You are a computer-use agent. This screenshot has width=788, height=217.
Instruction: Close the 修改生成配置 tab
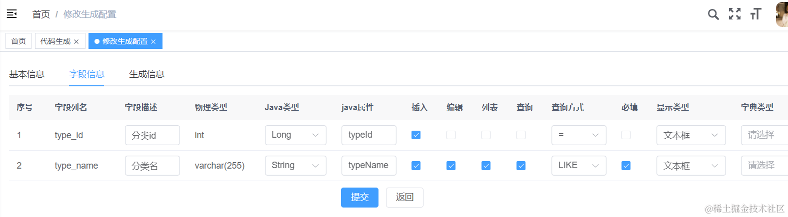click(153, 42)
